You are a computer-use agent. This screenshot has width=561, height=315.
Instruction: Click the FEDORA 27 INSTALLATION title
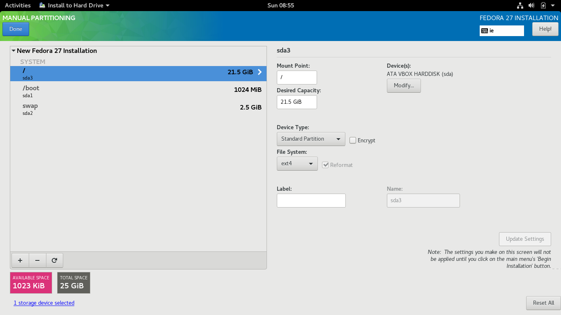click(x=519, y=18)
